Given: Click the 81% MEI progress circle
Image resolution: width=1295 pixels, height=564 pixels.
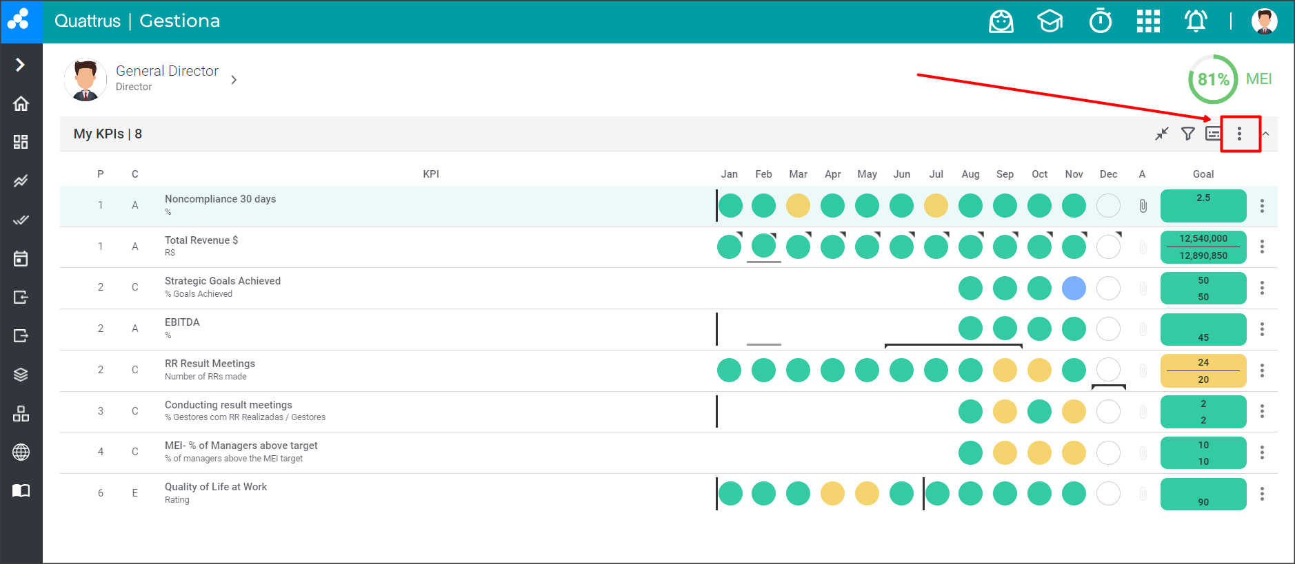Looking at the screenshot, I should point(1213,79).
